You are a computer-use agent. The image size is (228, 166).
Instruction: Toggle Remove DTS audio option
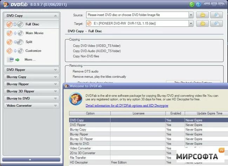pyautogui.click(x=86, y=72)
